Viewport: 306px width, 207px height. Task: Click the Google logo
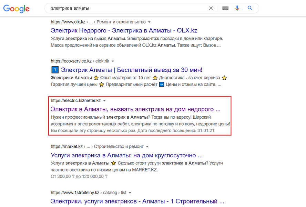(16, 9)
